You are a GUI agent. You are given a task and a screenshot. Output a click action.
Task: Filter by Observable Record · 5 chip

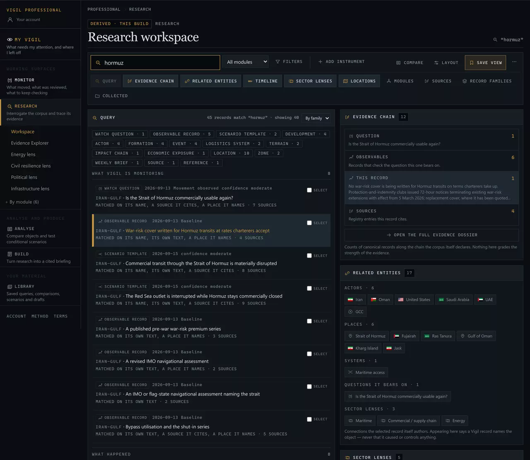[x=182, y=134]
